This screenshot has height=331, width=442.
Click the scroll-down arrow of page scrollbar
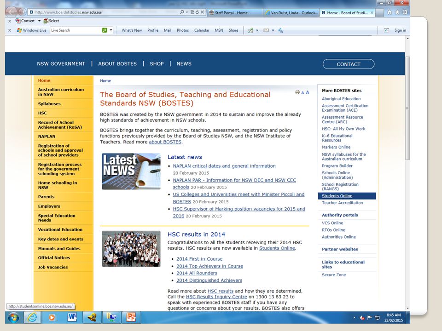407,308
